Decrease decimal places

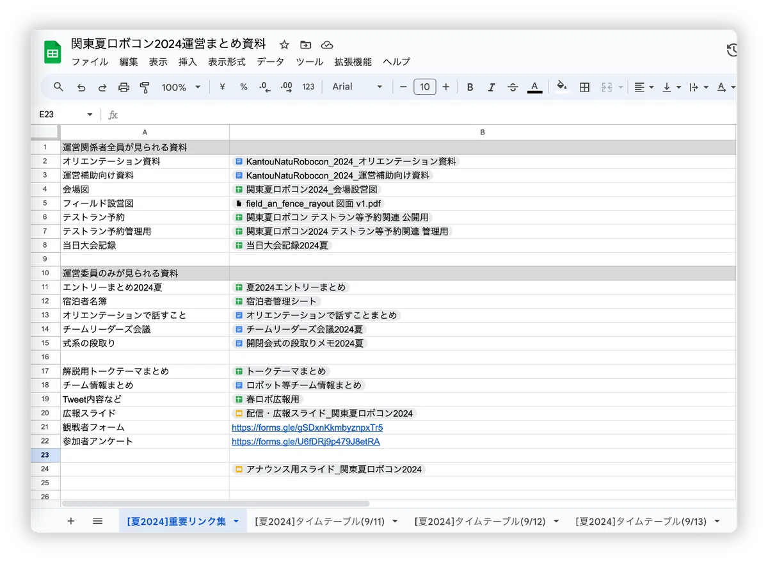pyautogui.click(x=265, y=87)
